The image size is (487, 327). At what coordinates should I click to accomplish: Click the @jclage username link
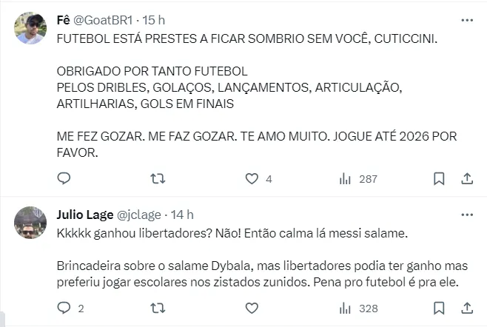point(139,215)
